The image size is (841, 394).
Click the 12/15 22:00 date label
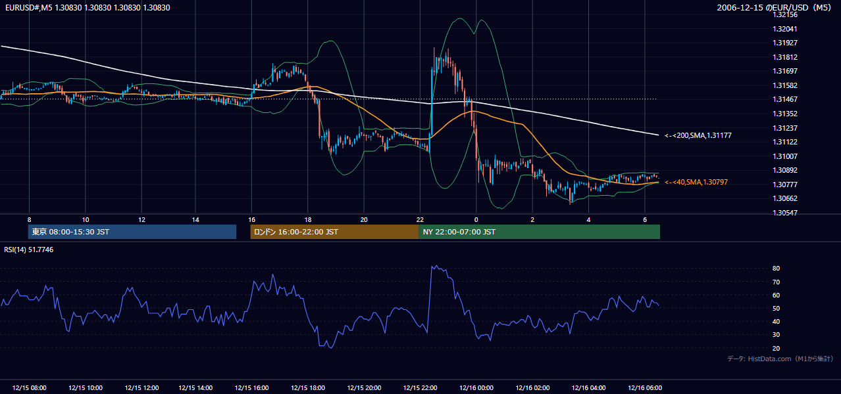point(420,387)
